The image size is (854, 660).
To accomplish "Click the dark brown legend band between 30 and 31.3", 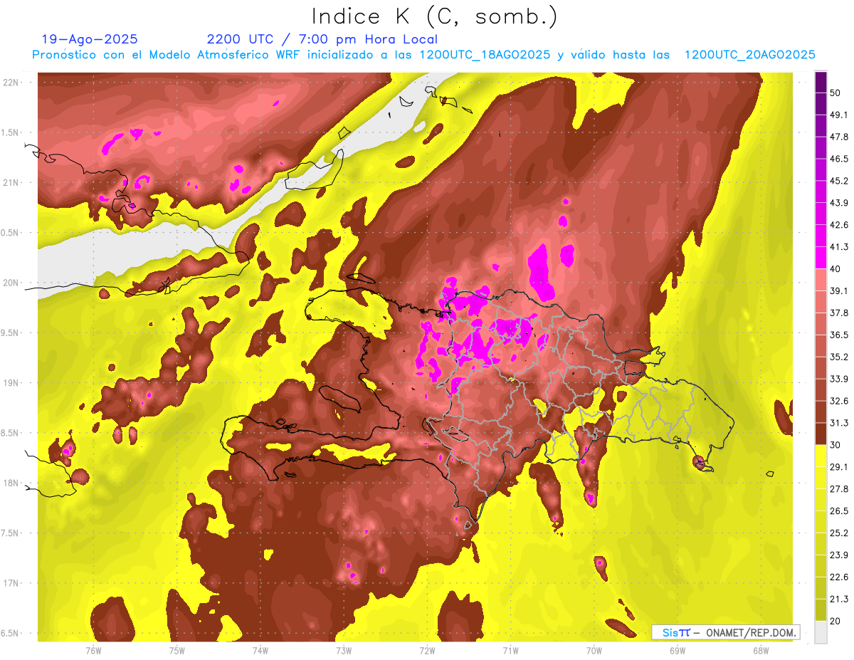I will pyautogui.click(x=821, y=434).
